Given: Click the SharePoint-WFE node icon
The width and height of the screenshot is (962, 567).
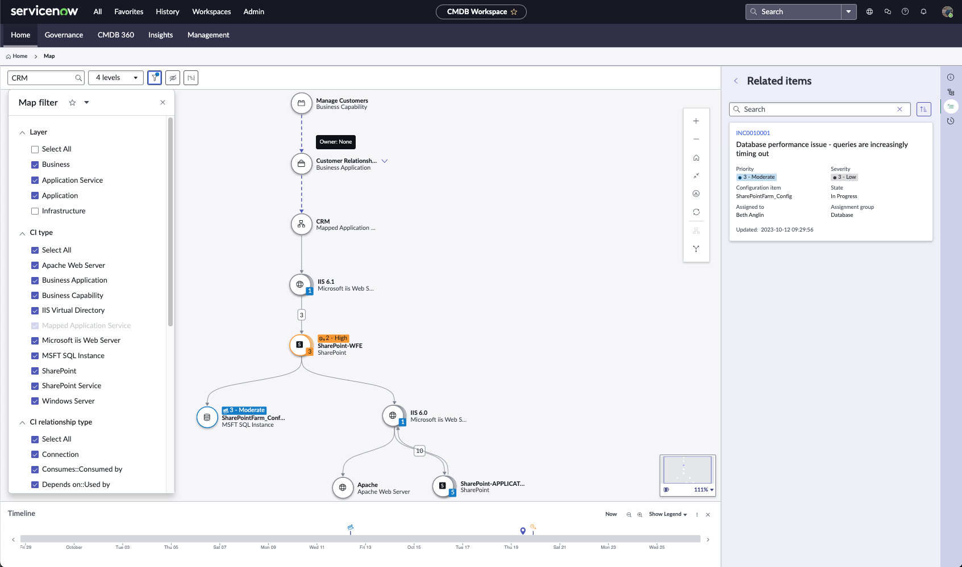Looking at the screenshot, I should point(300,345).
